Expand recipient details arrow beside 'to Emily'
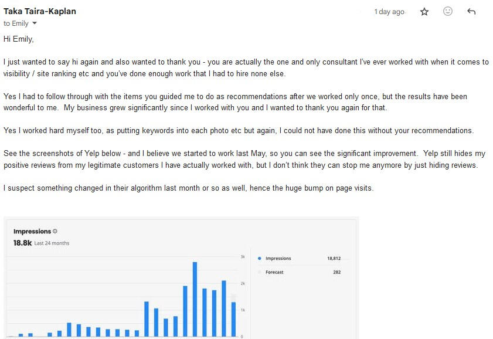493x339 pixels. click(x=34, y=24)
